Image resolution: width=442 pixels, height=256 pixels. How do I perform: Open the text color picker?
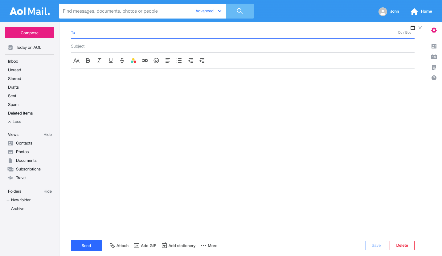point(133,61)
